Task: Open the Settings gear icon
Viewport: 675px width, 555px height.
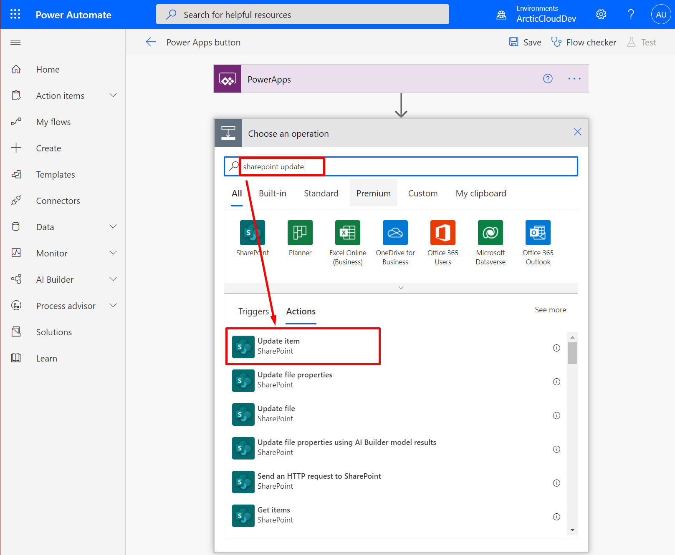Action: tap(601, 15)
